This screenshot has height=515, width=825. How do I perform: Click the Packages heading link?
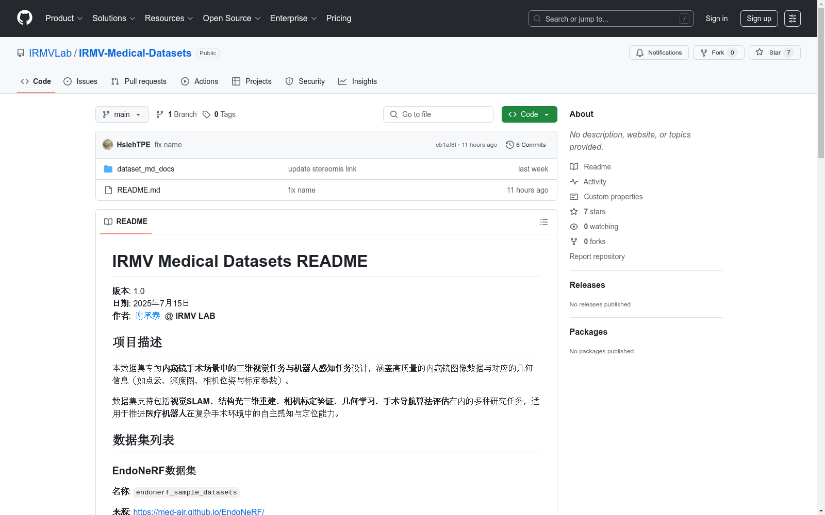tap(588, 332)
